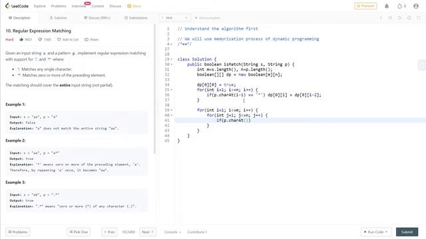The height and width of the screenshot is (239, 426).
Task: Go to the Prev problem
Action: click(109, 232)
